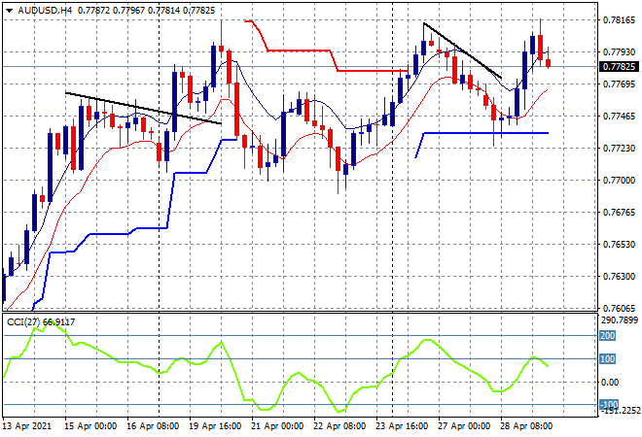Click the -151.2252 CCI scale minimum
Image resolution: width=642 pixels, height=437 pixels.
point(620,411)
